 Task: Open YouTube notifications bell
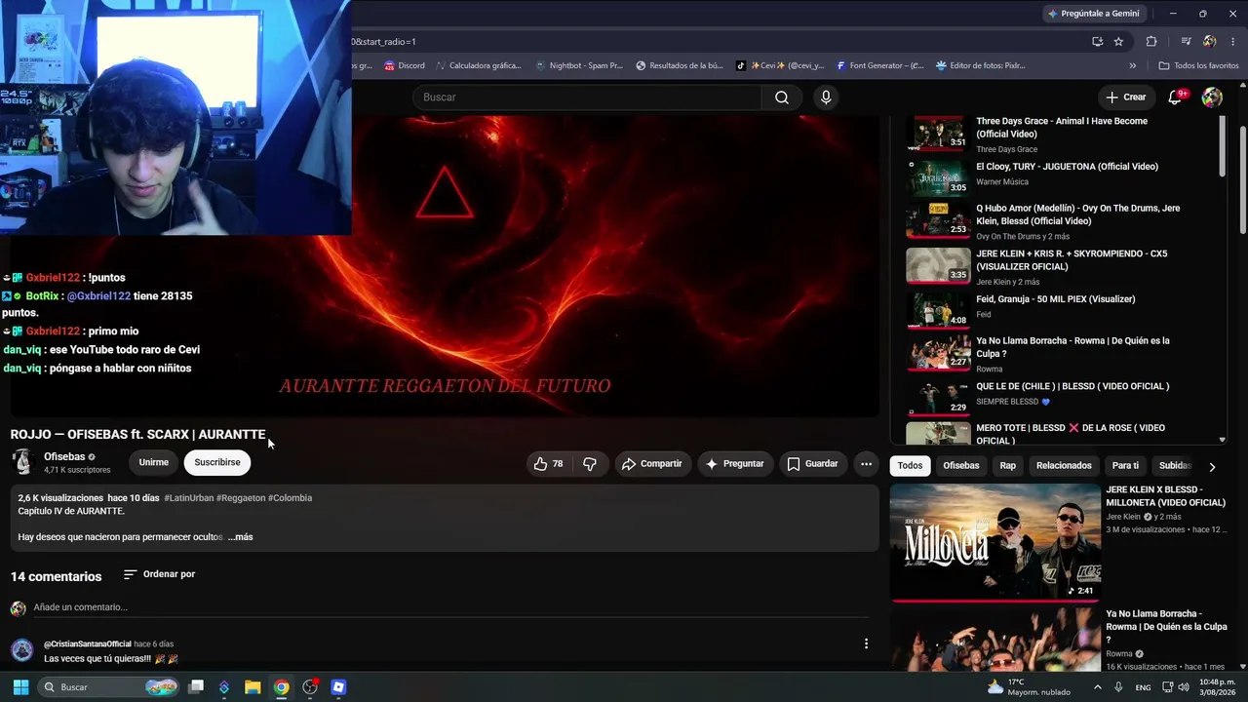click(1175, 97)
